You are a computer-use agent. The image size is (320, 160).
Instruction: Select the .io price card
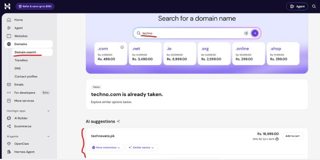pos(180,54)
